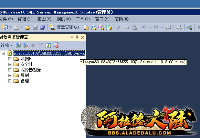Click the New Query (新建查询) button
Image resolution: width=200 pixels, height=138 pixels.
tap(64, 27)
